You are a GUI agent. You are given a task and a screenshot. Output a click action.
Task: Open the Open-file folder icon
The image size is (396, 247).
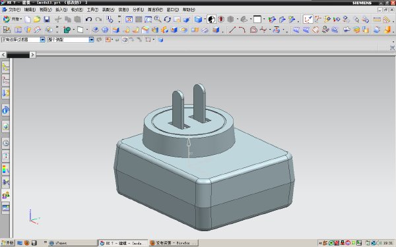point(37,19)
